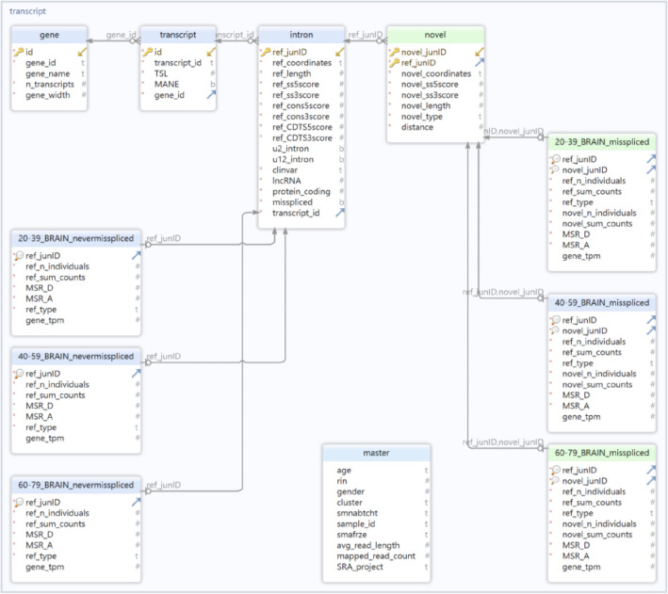Select the MANE column in transcript table
This screenshot has height=594, width=668.
166,84
